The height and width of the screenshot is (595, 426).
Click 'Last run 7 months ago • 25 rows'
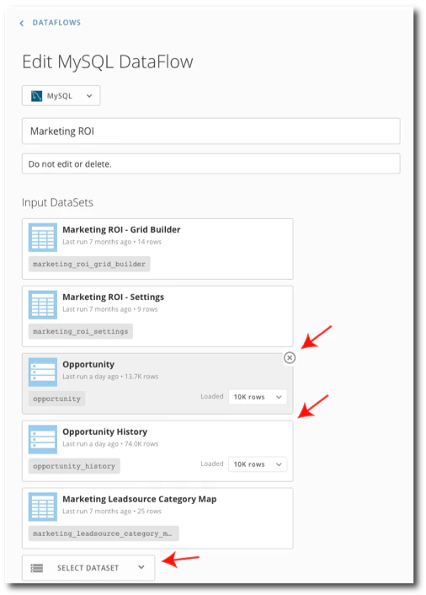[112, 511]
